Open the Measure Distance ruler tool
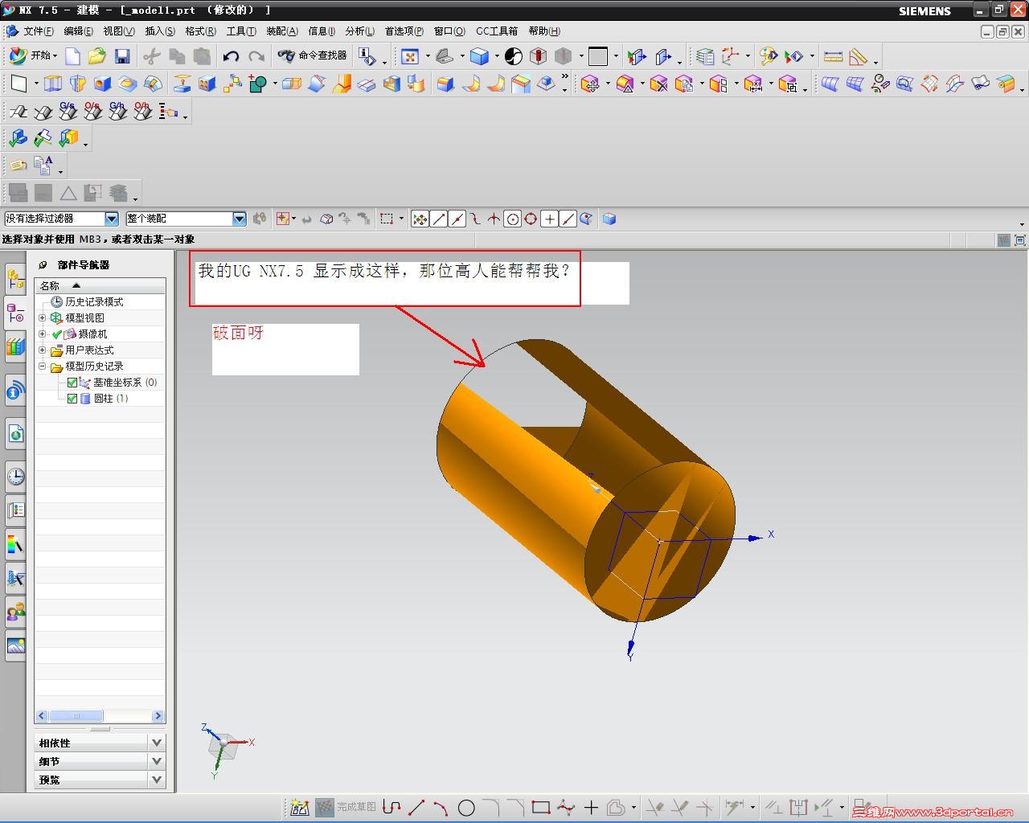This screenshot has height=823, width=1029. [834, 56]
